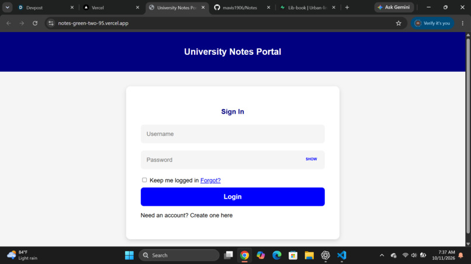Click the Sign In heading text
The height and width of the screenshot is (264, 471).
tap(233, 111)
